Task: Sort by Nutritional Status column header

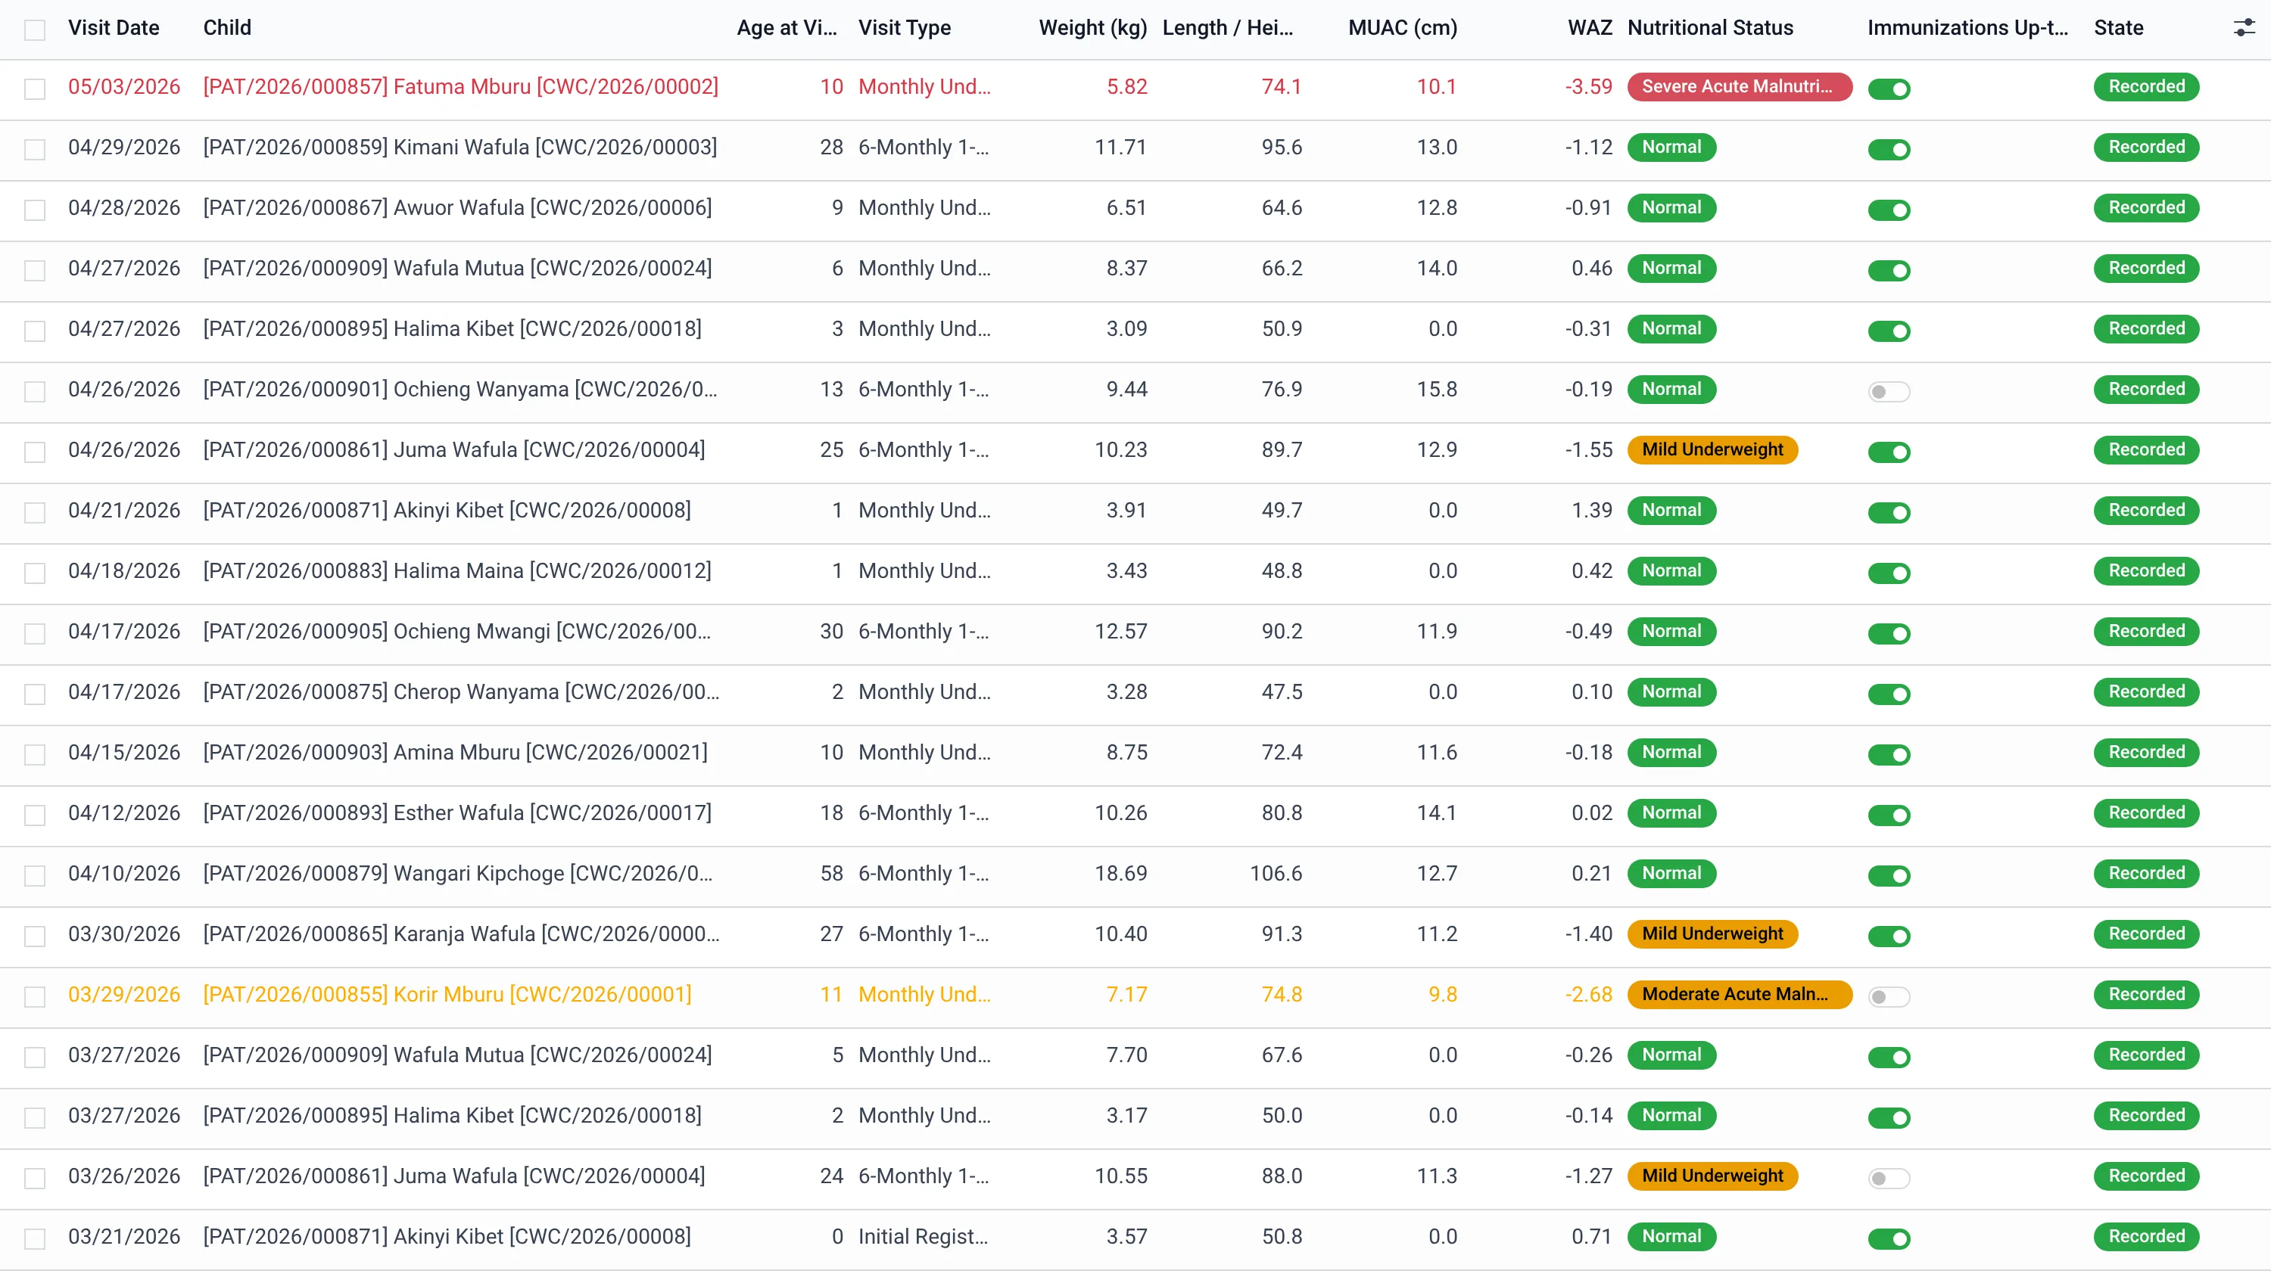Action: (1709, 27)
